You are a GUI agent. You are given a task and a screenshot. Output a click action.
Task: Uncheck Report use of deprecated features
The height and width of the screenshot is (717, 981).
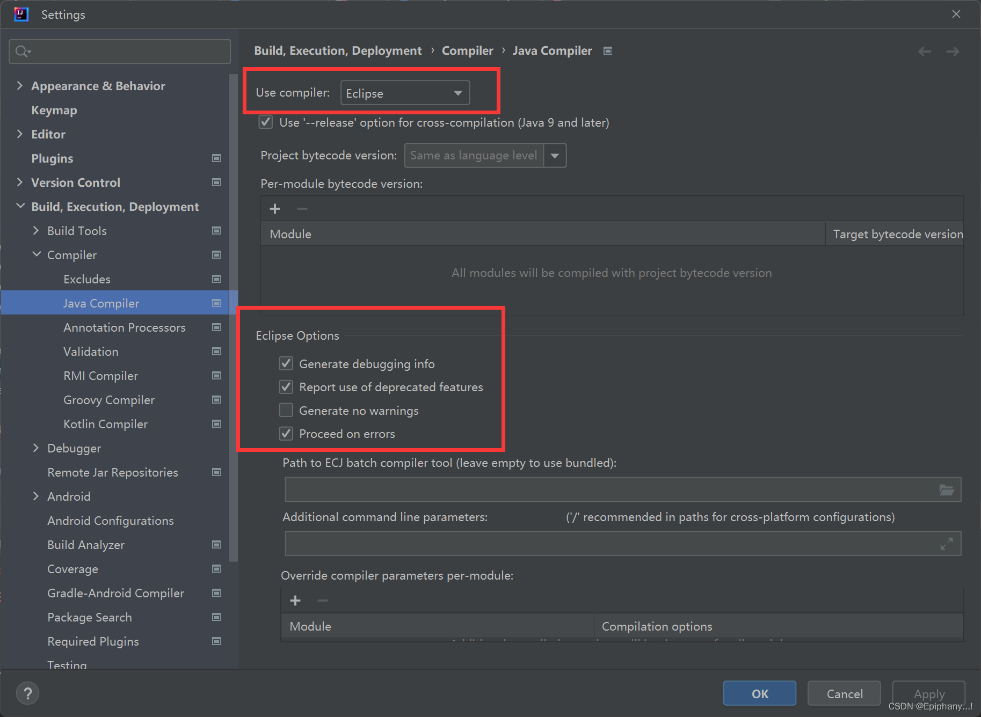tap(286, 387)
